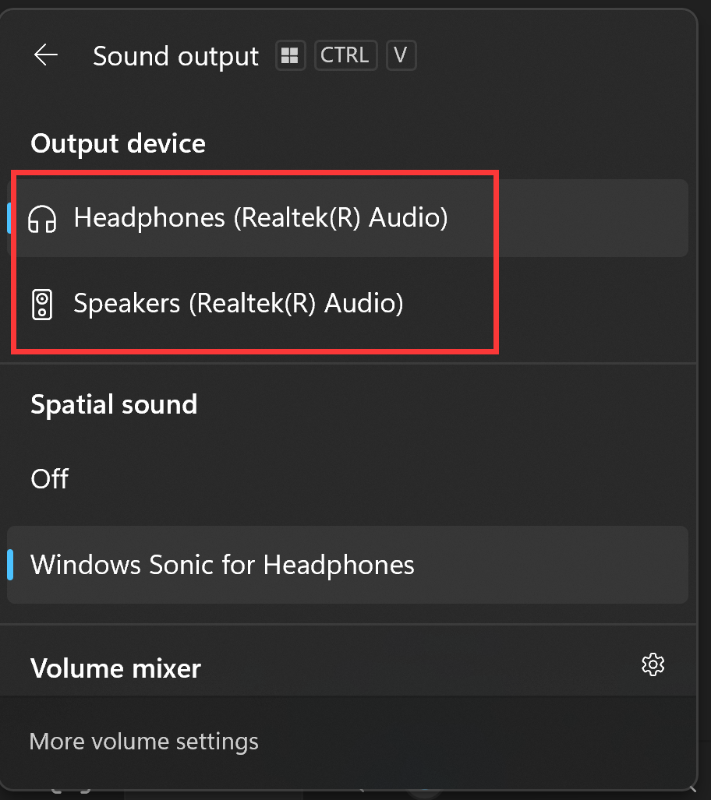Click the word Headphones in Windows Sonic row
Screen dimensions: 711x800
(338, 565)
